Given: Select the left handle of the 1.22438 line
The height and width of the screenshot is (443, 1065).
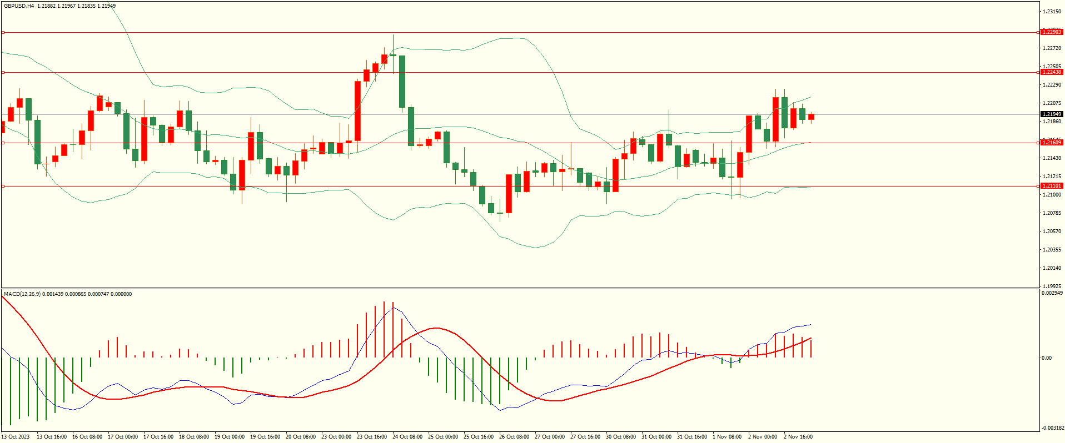Looking at the screenshot, I should (3, 73).
